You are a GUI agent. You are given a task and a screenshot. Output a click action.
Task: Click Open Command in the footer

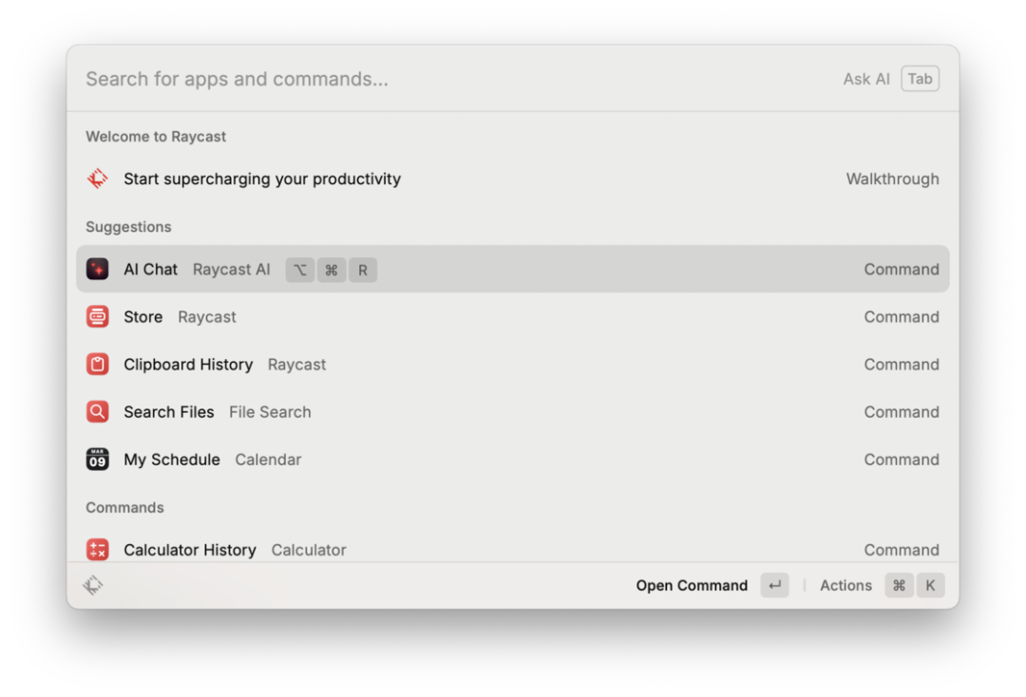692,585
